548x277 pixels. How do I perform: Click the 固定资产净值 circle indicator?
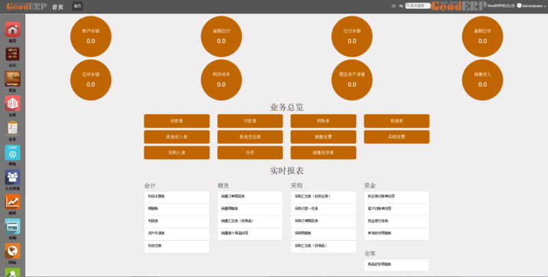click(x=352, y=80)
